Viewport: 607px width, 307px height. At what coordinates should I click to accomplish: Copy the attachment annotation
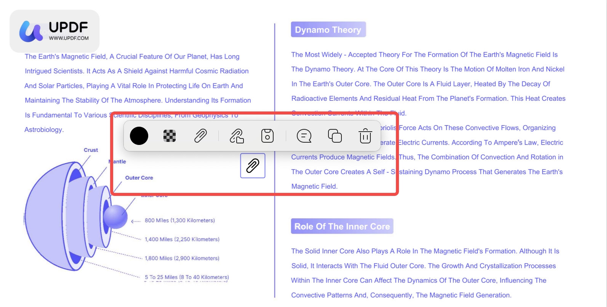pos(335,136)
